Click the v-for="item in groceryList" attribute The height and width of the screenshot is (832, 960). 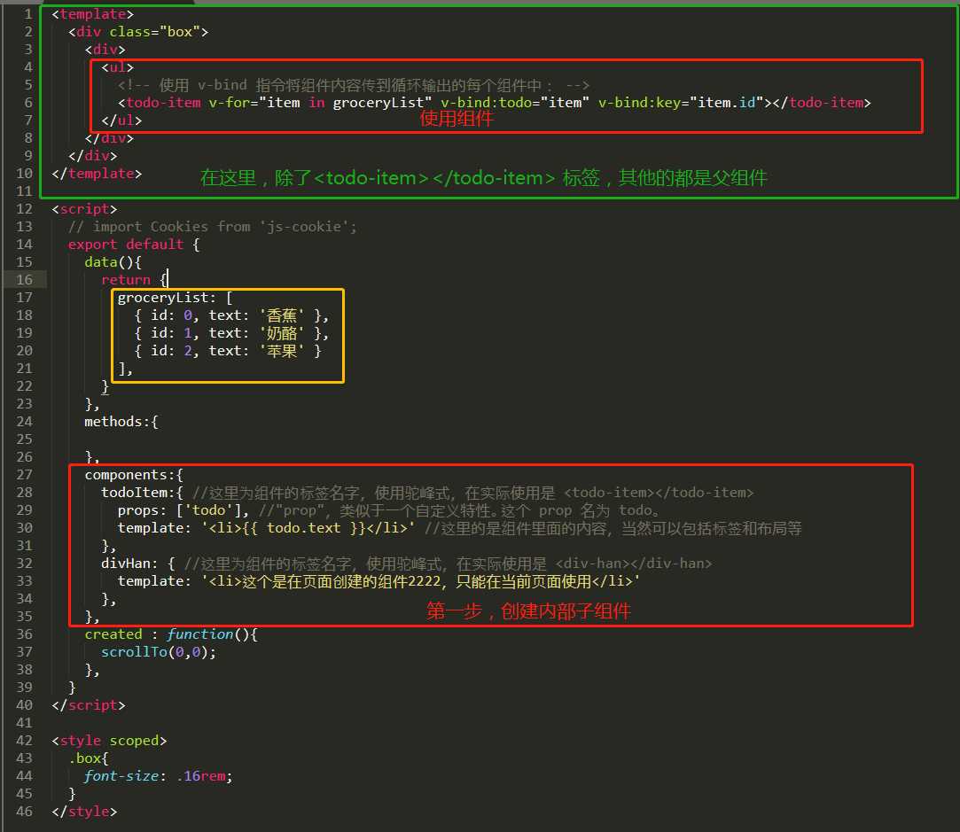point(320,103)
